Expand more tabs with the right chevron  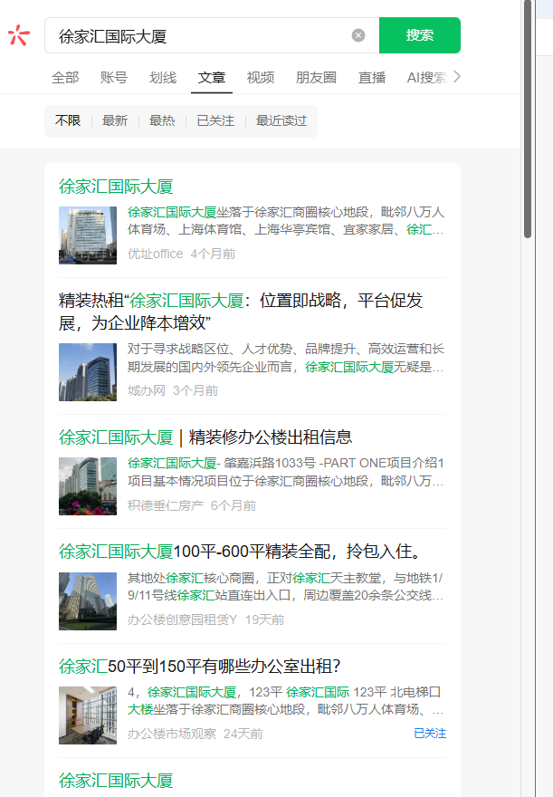click(x=457, y=77)
